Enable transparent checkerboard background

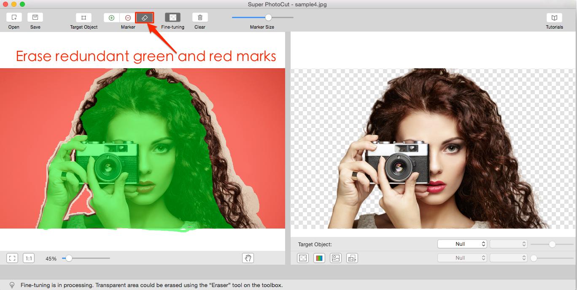point(303,258)
